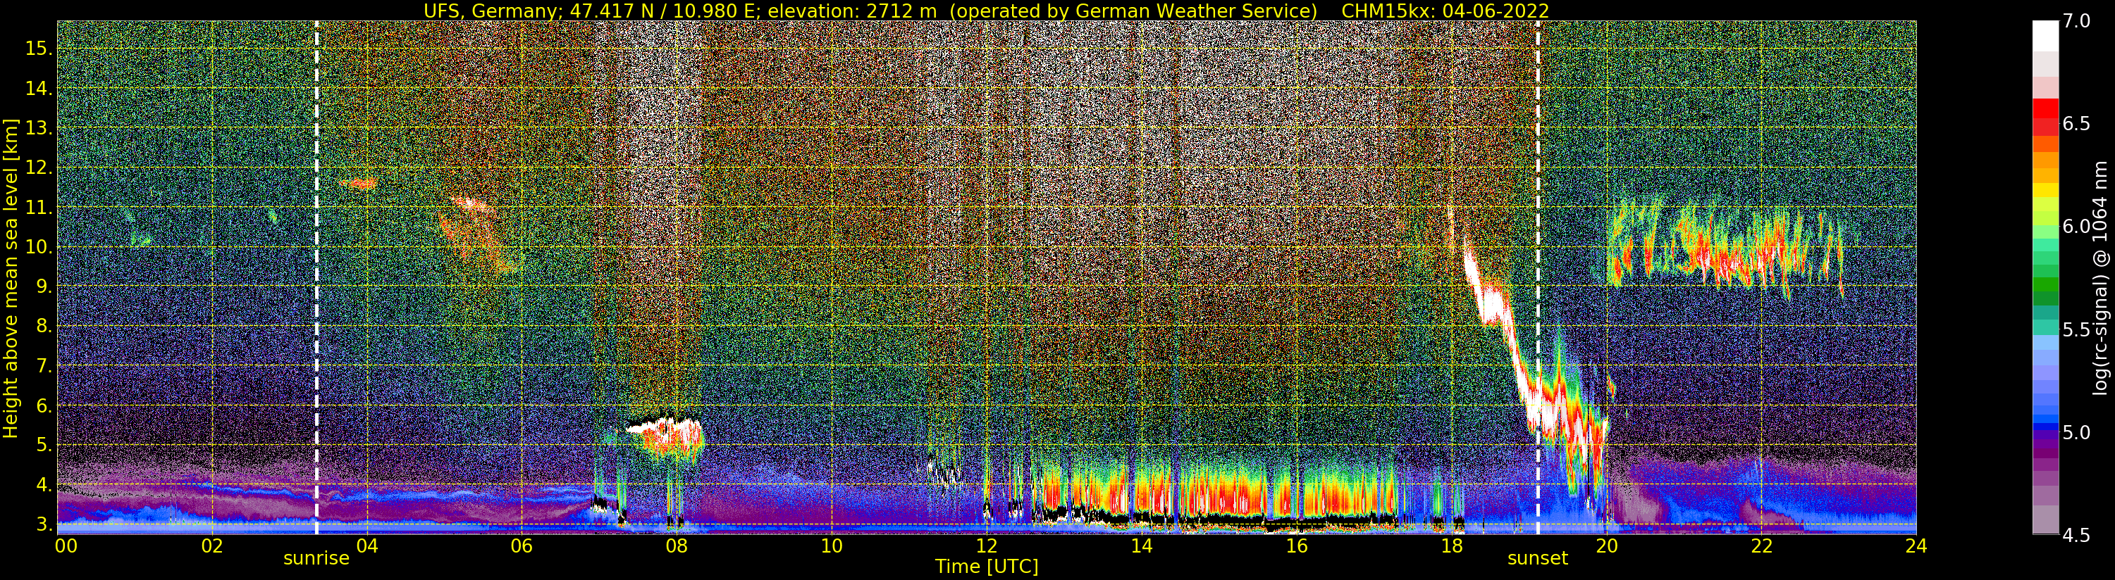Click the time tick label '24'

point(1916,546)
